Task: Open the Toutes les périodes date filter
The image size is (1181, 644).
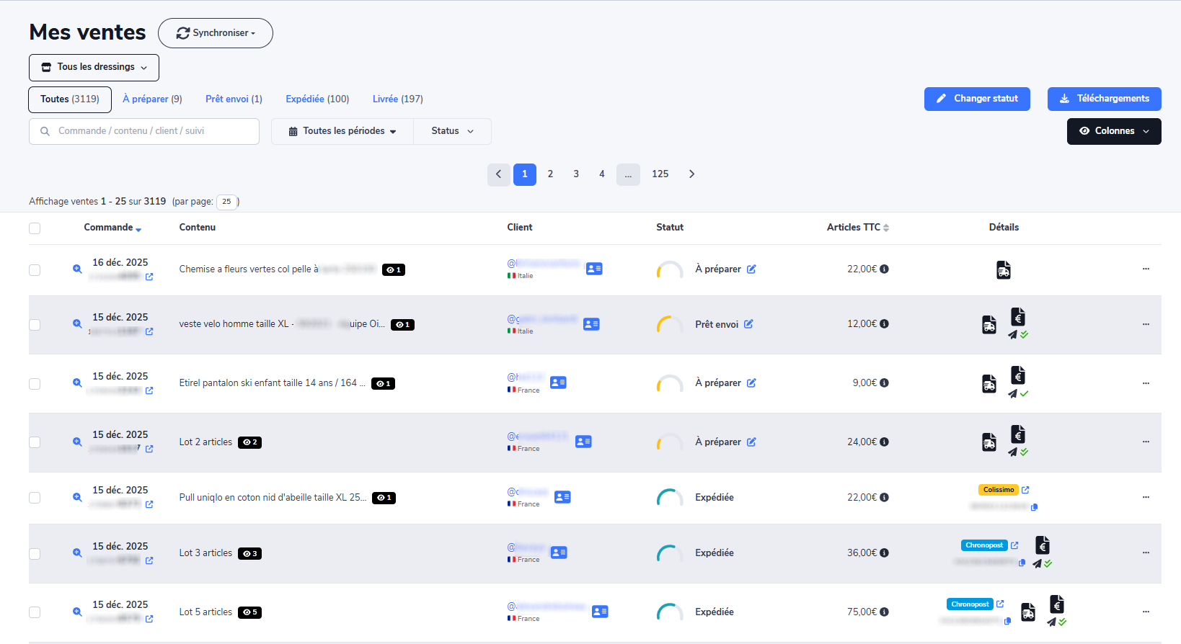Action: [x=342, y=131]
